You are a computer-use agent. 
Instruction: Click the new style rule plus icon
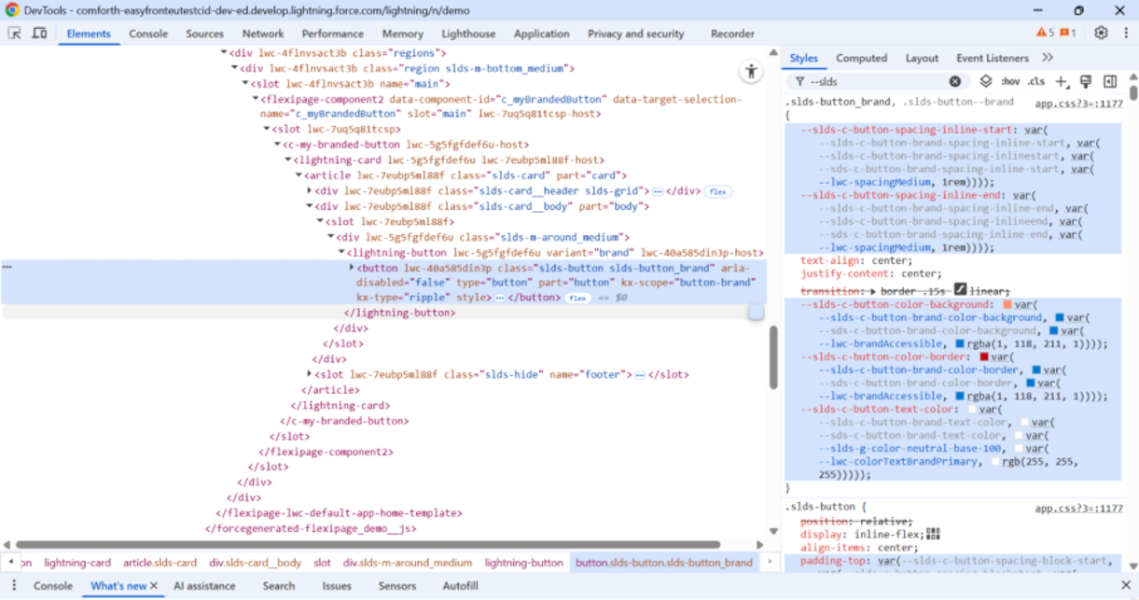[1061, 82]
